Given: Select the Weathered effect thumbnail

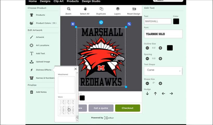Looking at the screenshot, I should point(66,85).
